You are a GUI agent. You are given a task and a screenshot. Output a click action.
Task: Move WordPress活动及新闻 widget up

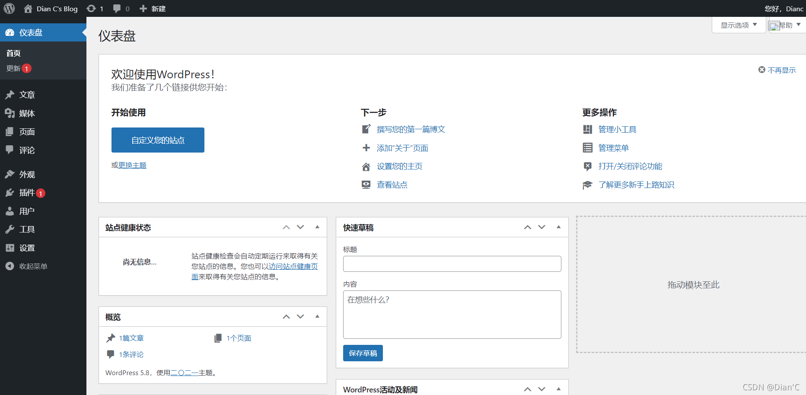(528, 389)
